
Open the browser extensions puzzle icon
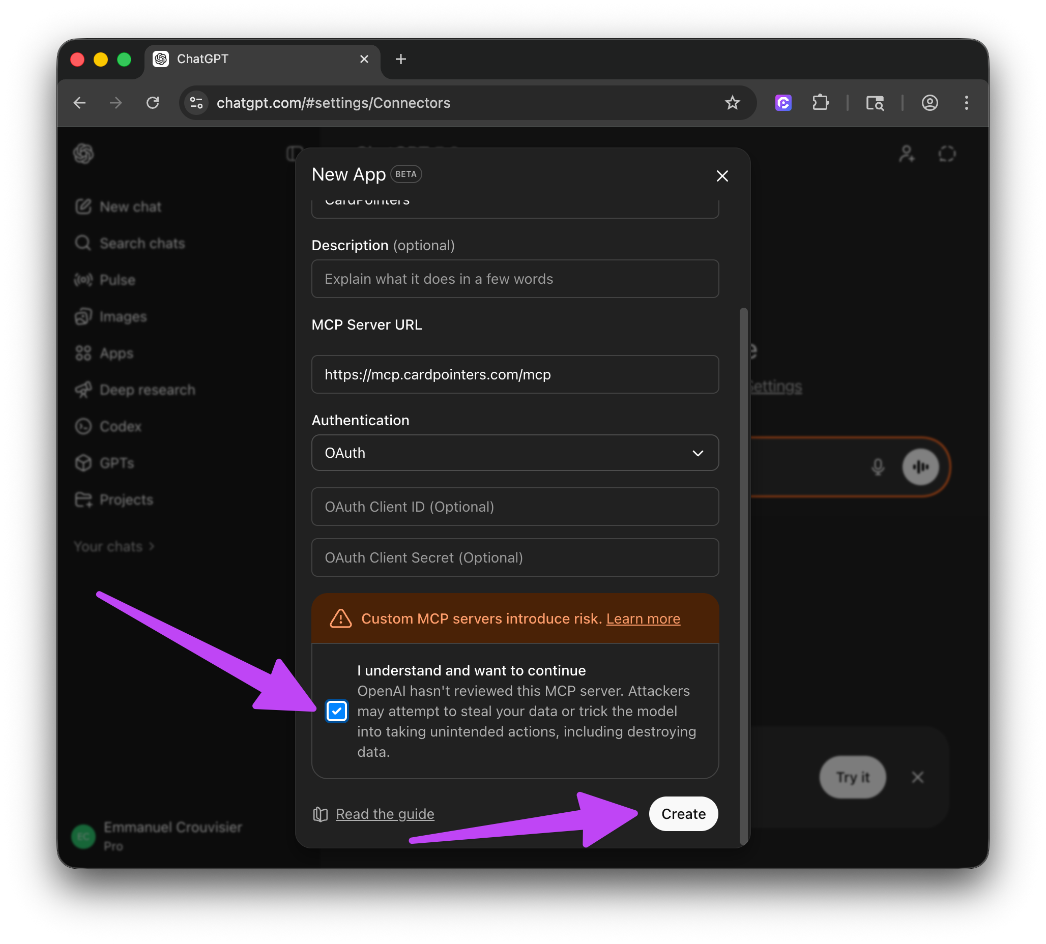(820, 103)
